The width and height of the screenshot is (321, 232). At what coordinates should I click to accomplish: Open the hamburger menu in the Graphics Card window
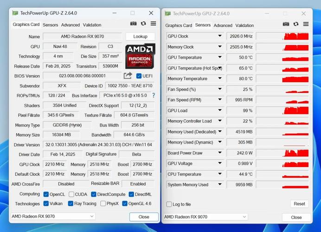153,24
